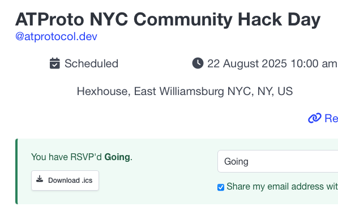
Task: Uncheck the share my email address checkbox
Action: click(x=221, y=187)
